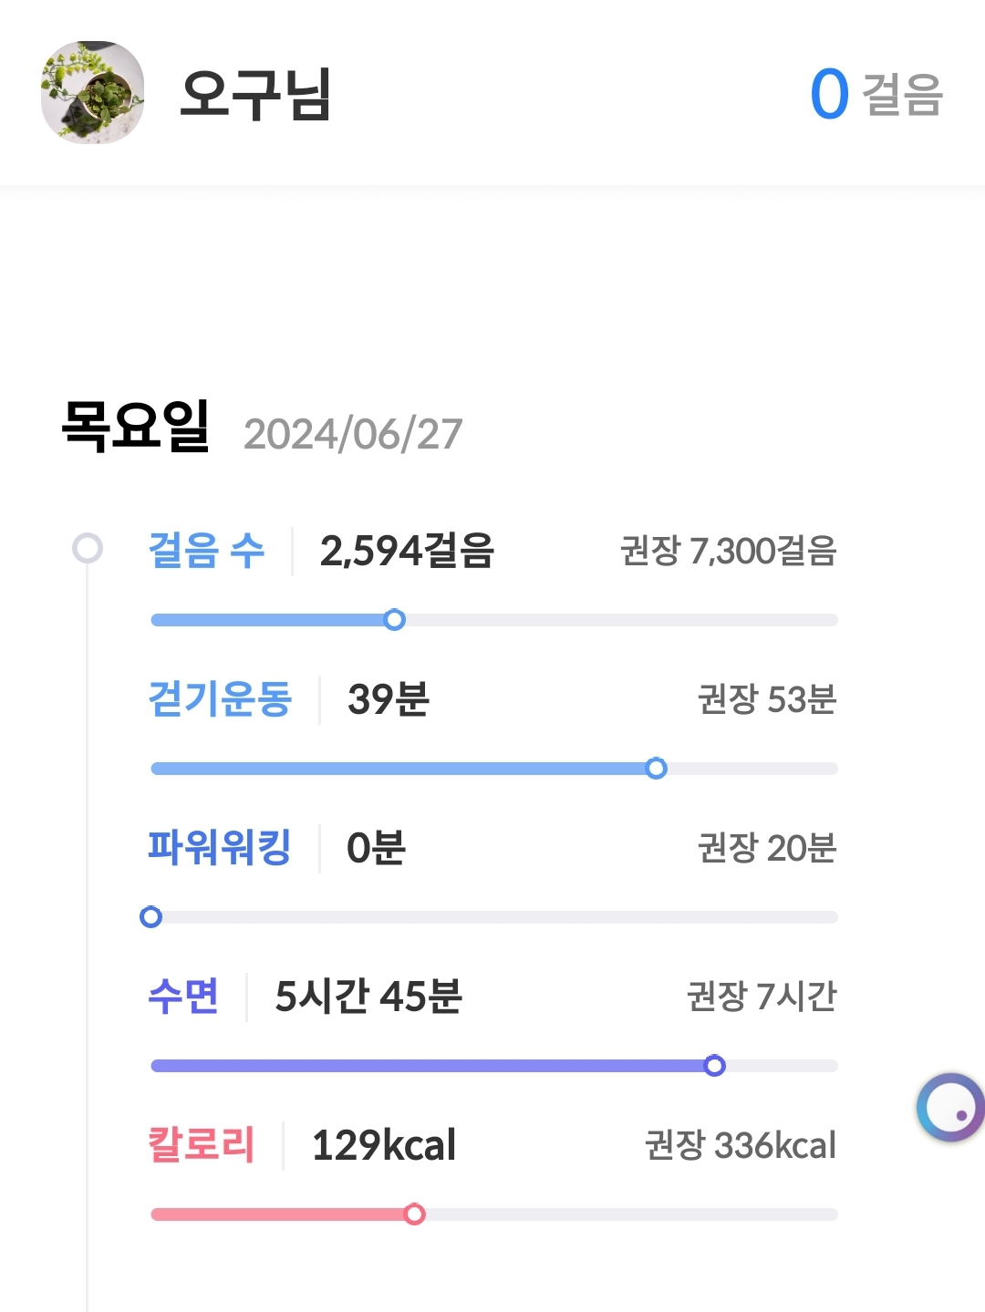Tap the 목요일 day heading
985x1312 pixels.
(x=136, y=426)
